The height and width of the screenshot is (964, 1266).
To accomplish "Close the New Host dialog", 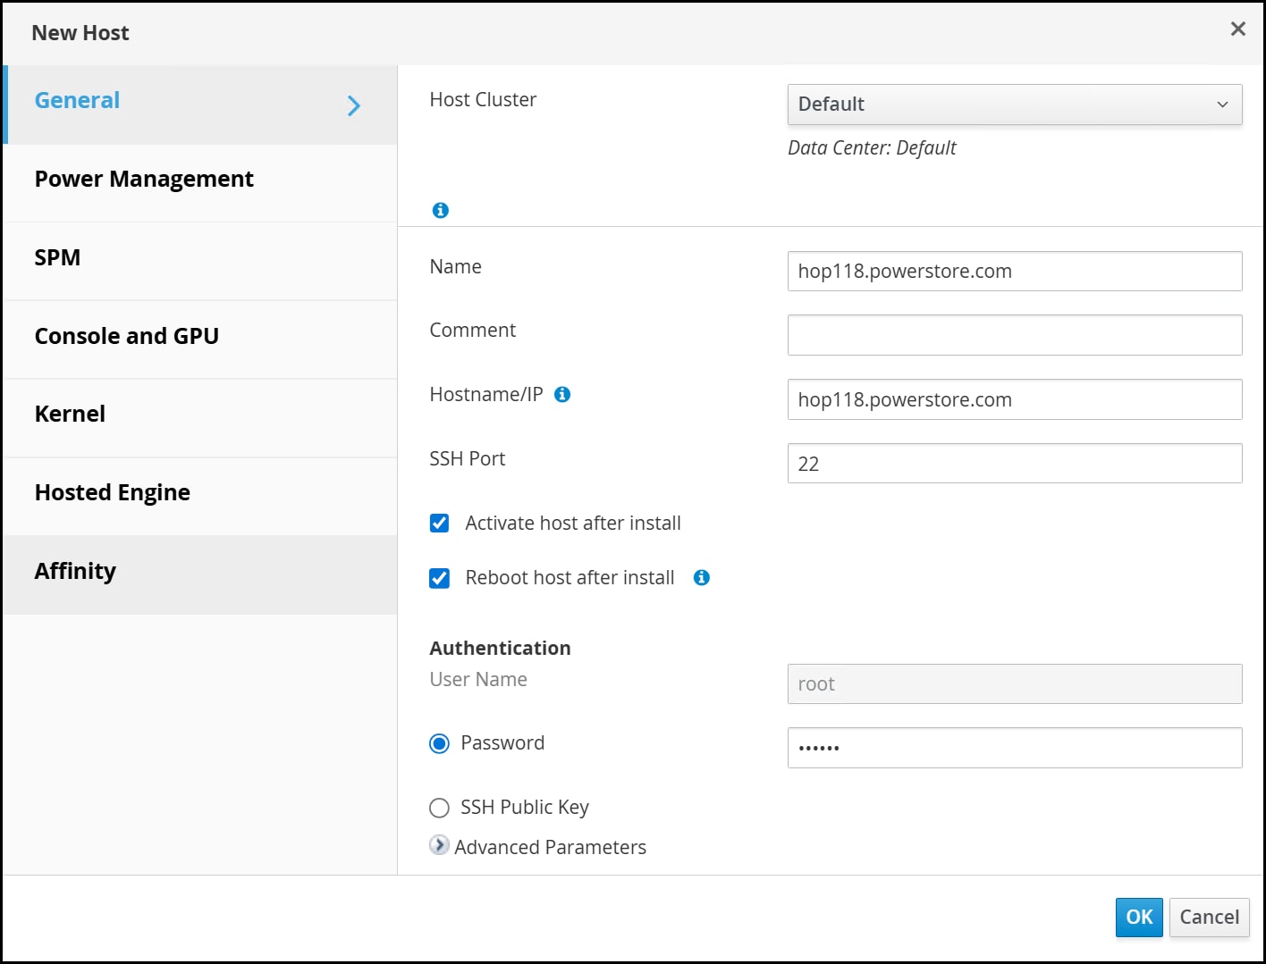I will click(x=1238, y=29).
